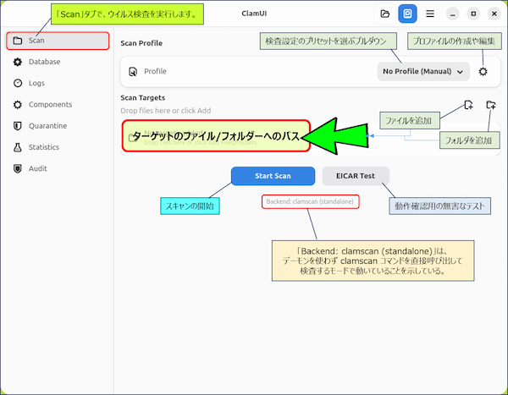Click the Scan Profile heading
The width and height of the screenshot is (508, 395).
(141, 43)
